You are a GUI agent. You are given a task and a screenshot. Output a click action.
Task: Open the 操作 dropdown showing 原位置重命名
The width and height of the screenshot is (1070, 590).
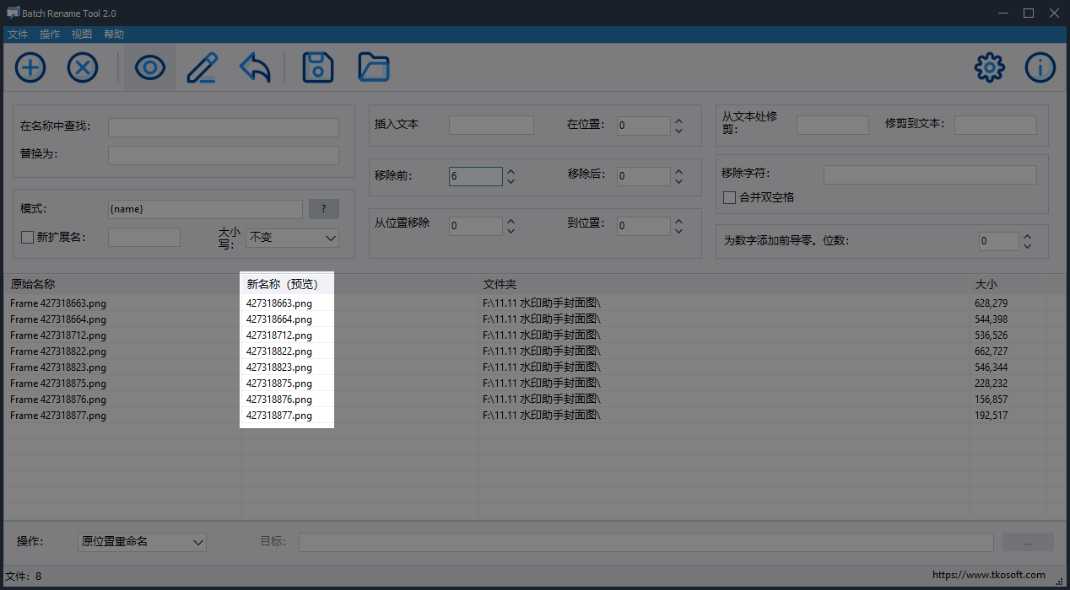point(142,541)
